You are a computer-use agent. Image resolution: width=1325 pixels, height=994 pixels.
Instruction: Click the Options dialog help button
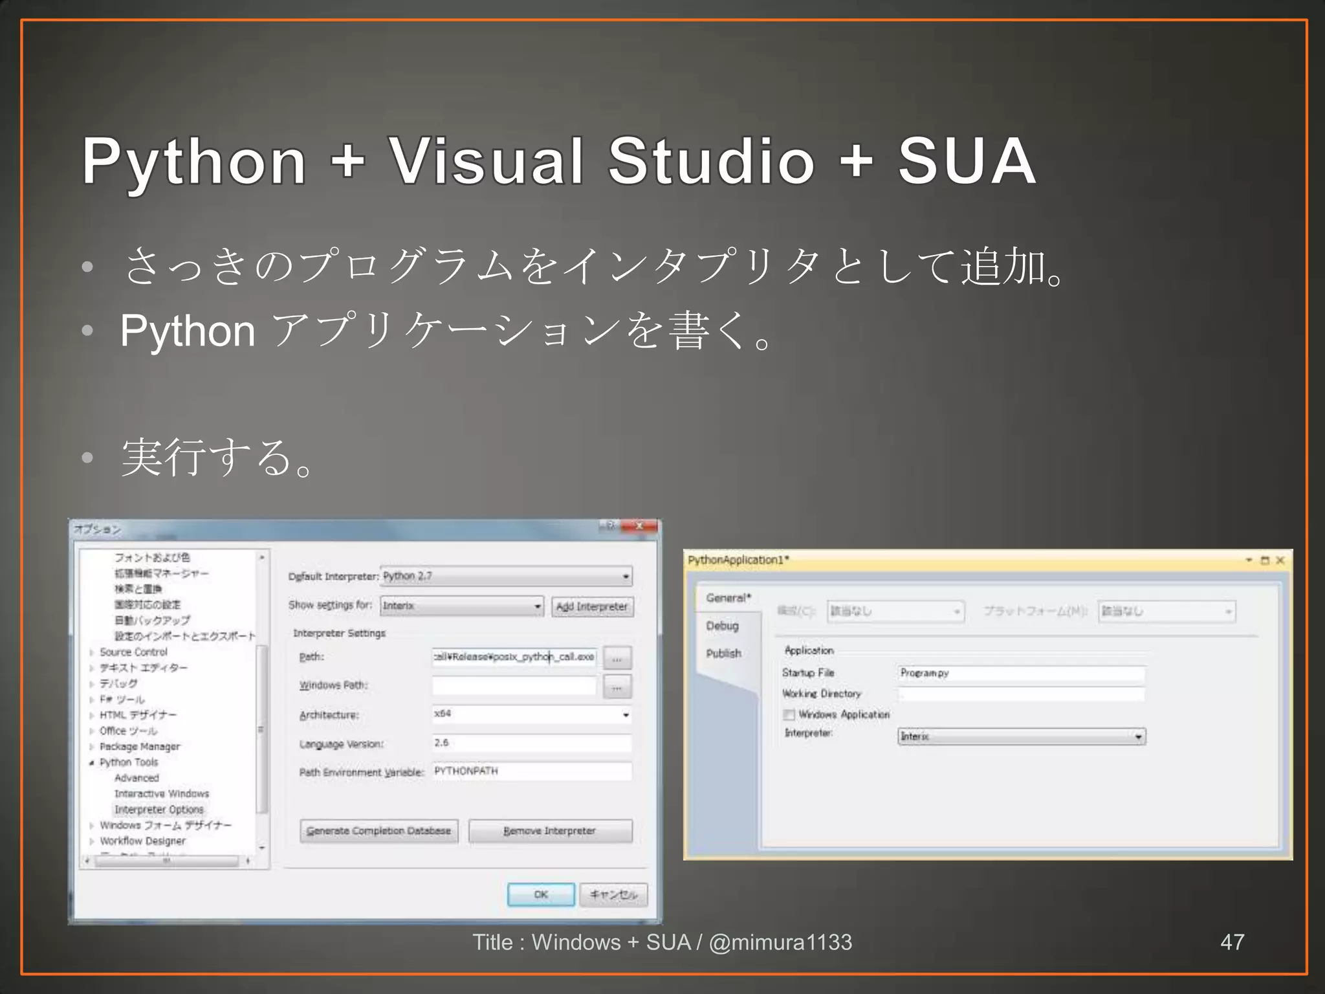(609, 526)
